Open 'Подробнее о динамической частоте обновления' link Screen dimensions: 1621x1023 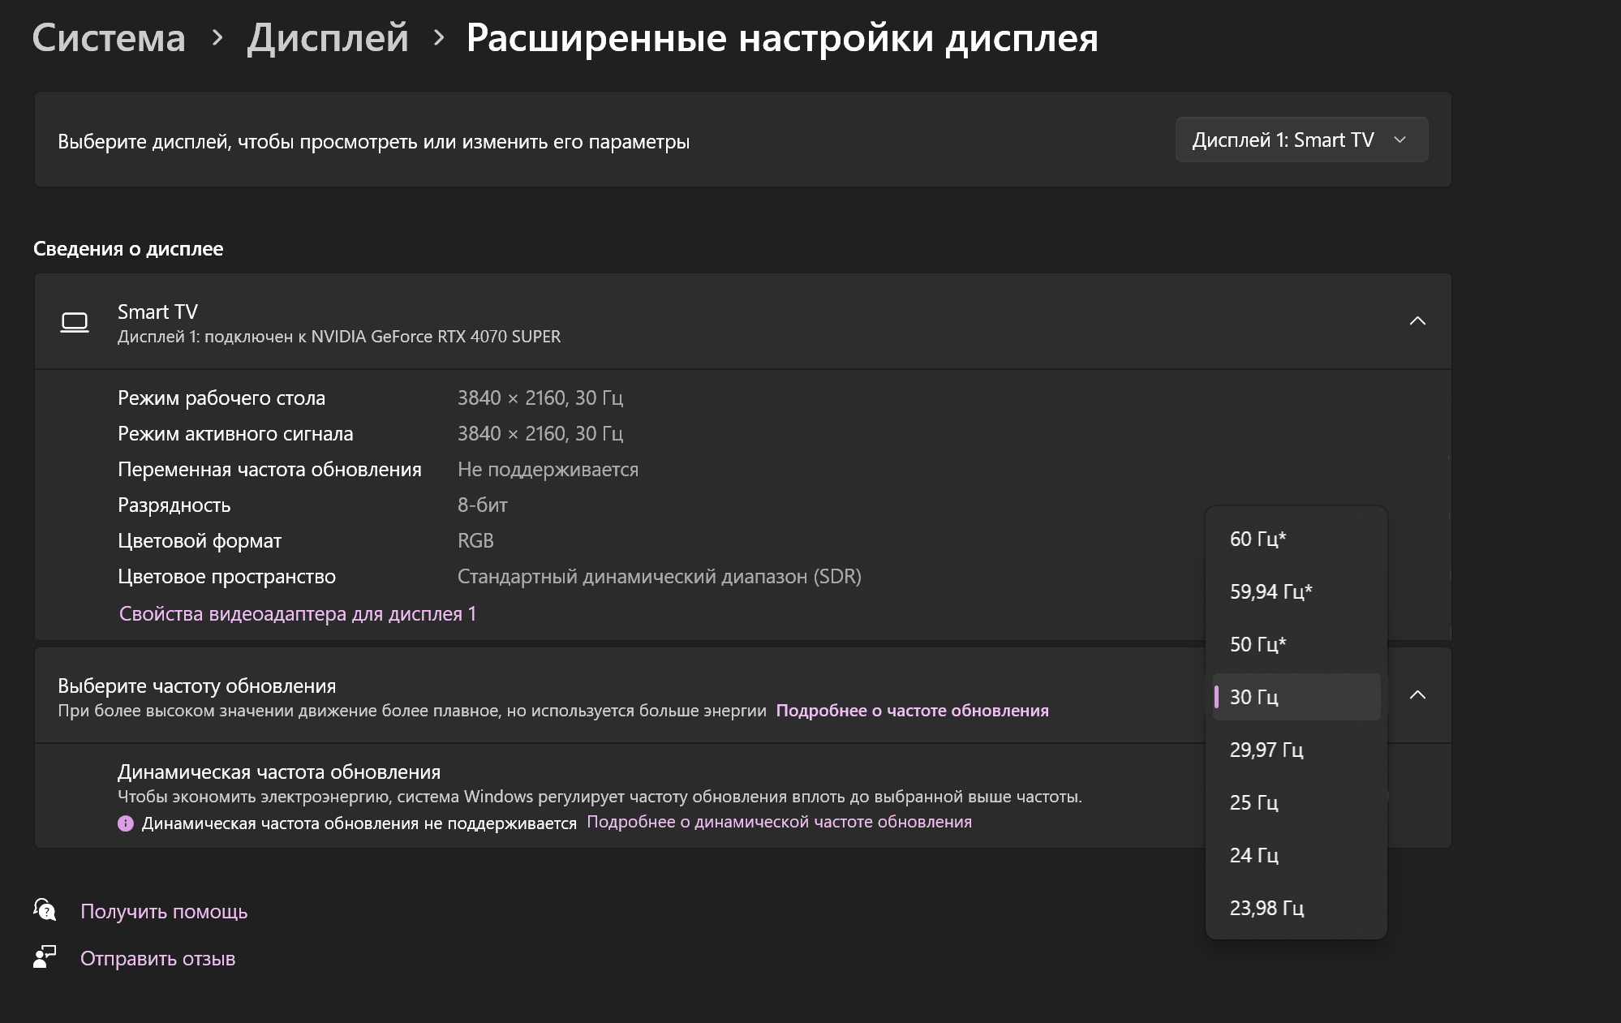[779, 822]
